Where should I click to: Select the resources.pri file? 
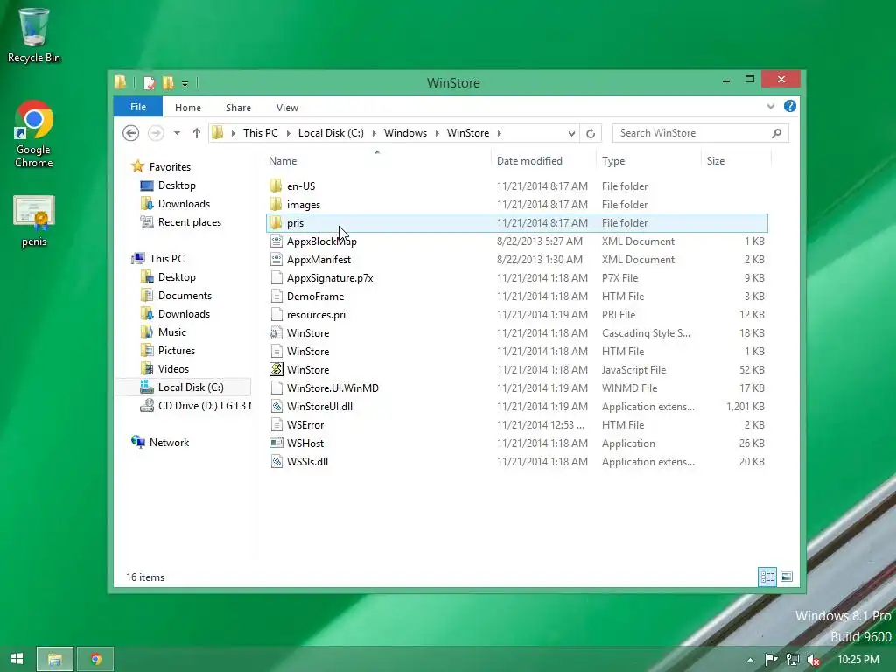[x=516, y=315]
